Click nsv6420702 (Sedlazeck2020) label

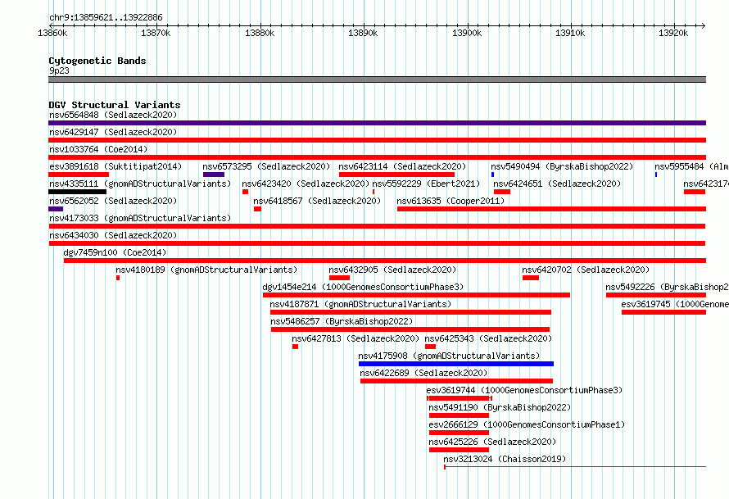586,270
